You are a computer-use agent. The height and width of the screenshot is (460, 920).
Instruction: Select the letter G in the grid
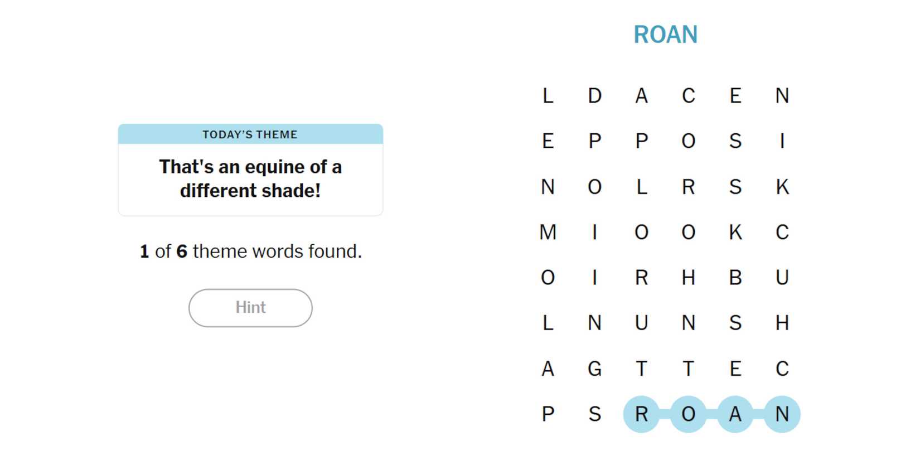click(x=594, y=369)
